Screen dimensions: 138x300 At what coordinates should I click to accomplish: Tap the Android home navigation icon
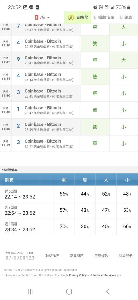click(x=69, y=292)
